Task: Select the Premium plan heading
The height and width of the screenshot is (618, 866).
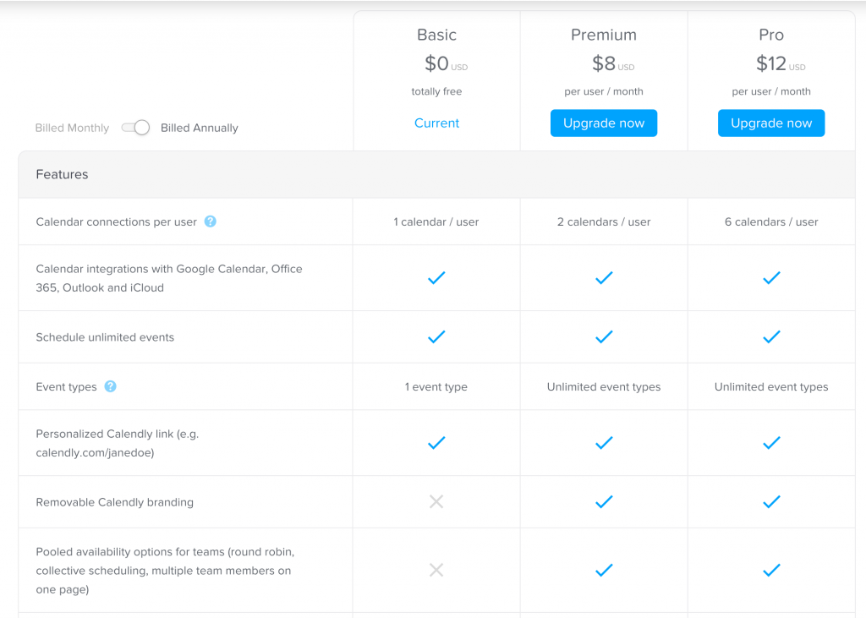Action: [x=604, y=35]
